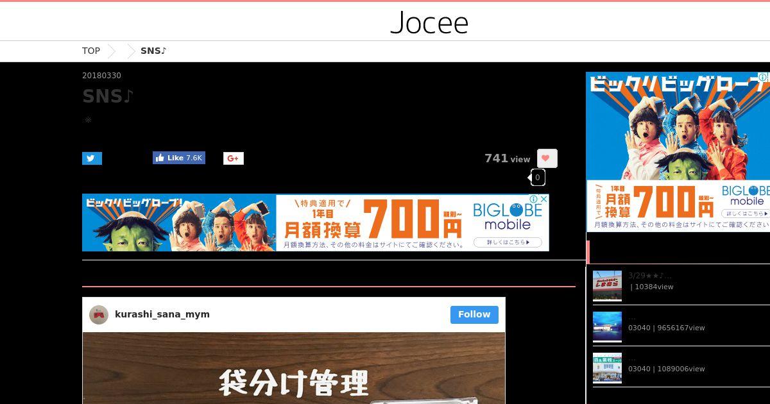Share via the Twitter bird icon
This screenshot has height=404, width=770.
tap(92, 158)
